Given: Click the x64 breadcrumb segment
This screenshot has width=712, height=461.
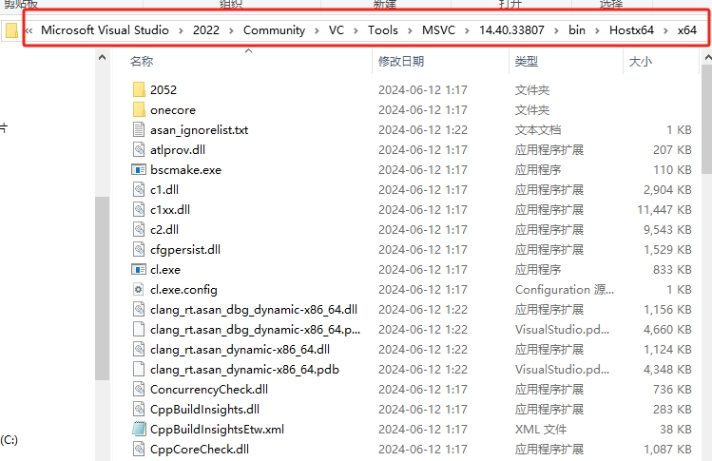Looking at the screenshot, I should point(687,30).
